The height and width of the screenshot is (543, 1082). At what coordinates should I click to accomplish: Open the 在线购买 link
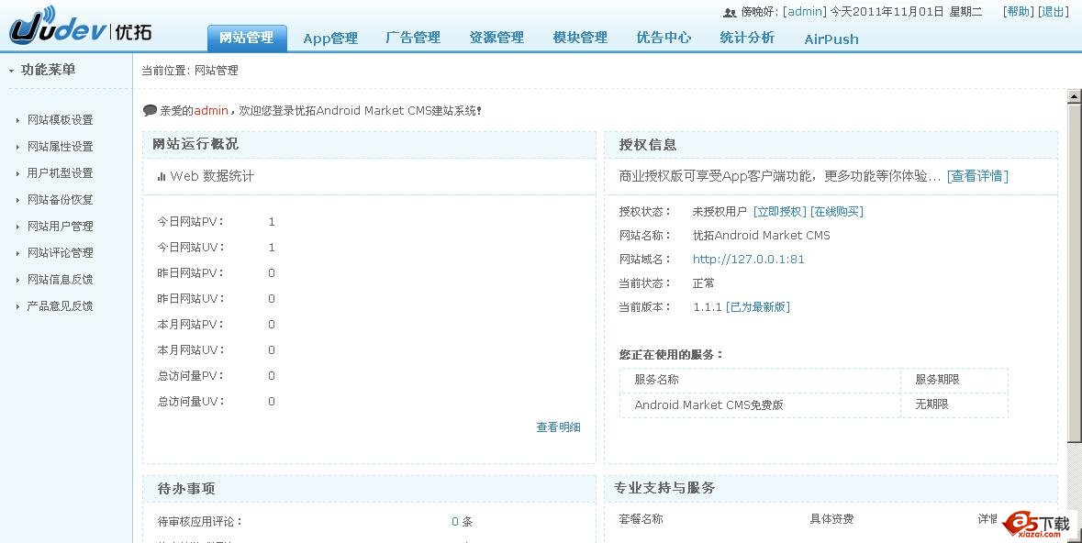837,212
